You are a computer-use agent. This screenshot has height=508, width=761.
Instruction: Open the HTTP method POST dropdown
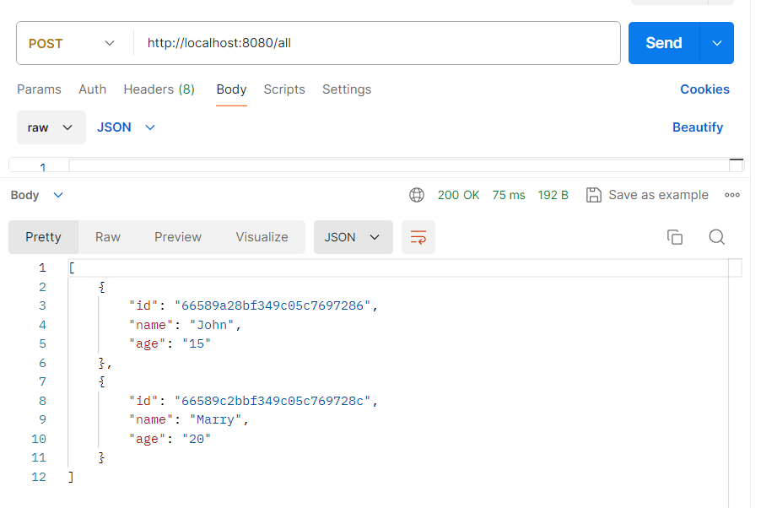coord(72,43)
